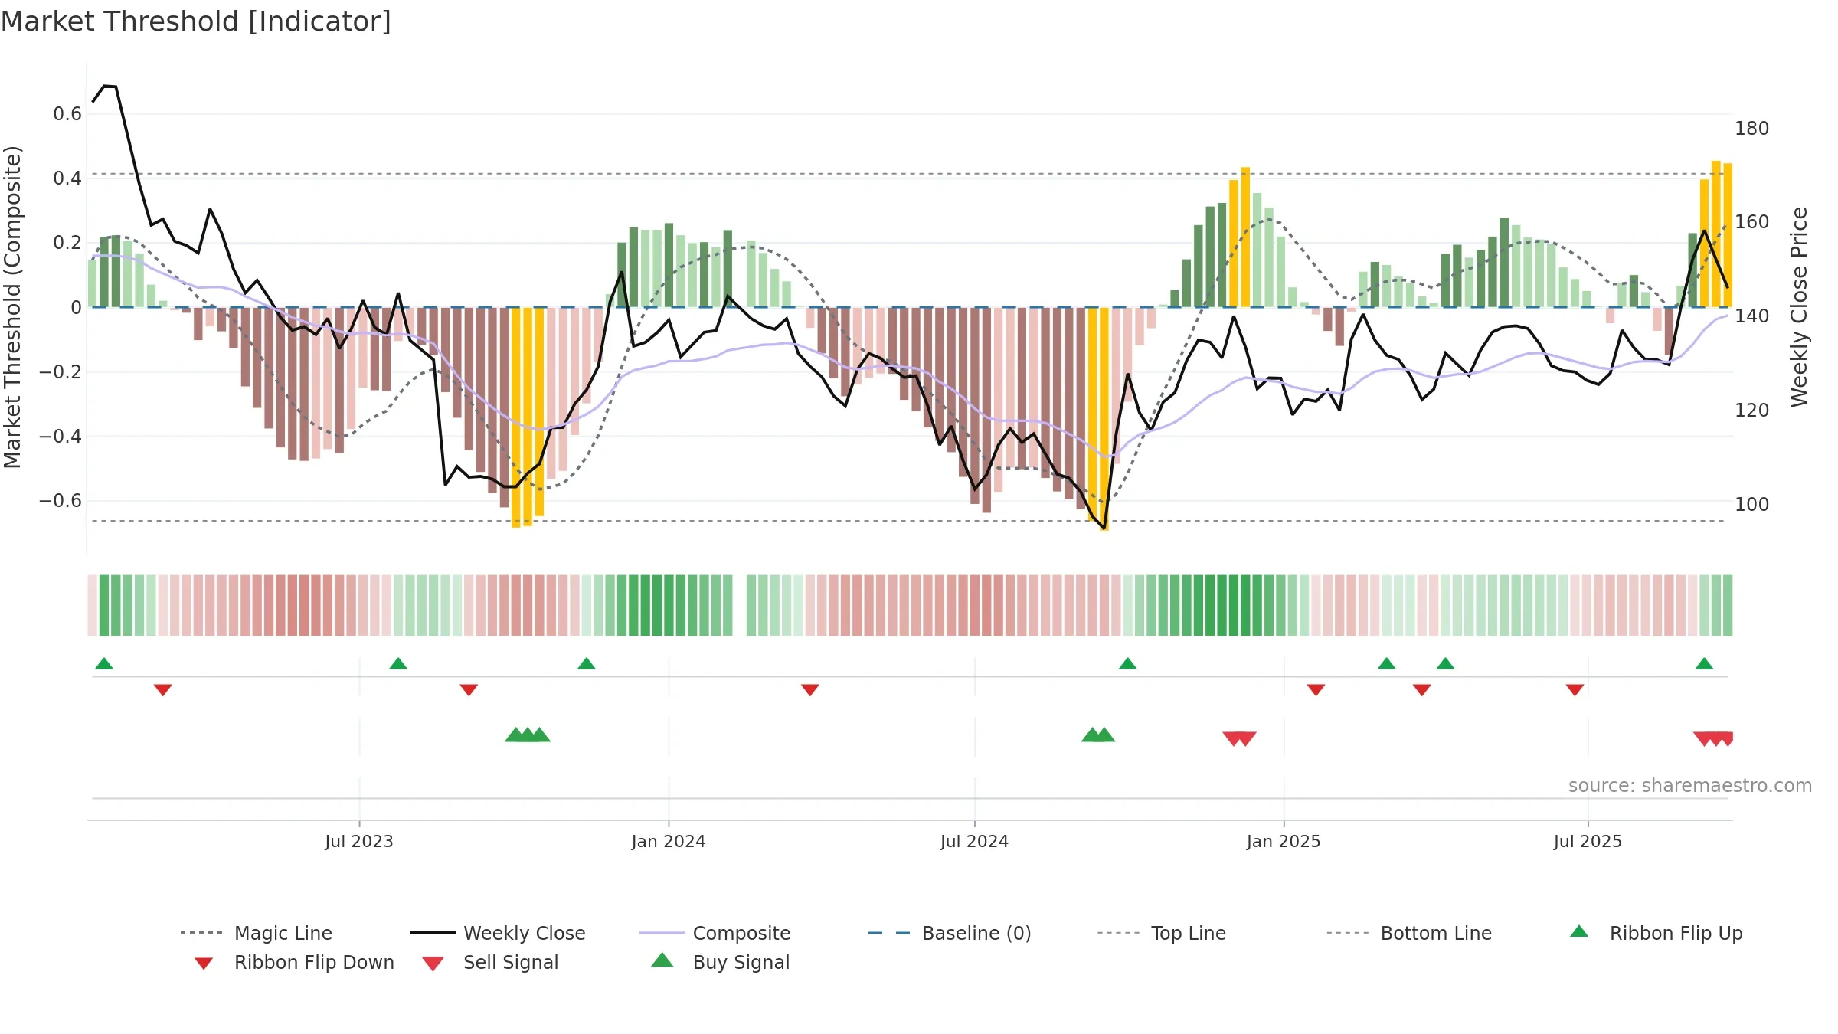Click the tallest yellow bar in December 2024
1838x1034 pixels.
[1245, 237]
